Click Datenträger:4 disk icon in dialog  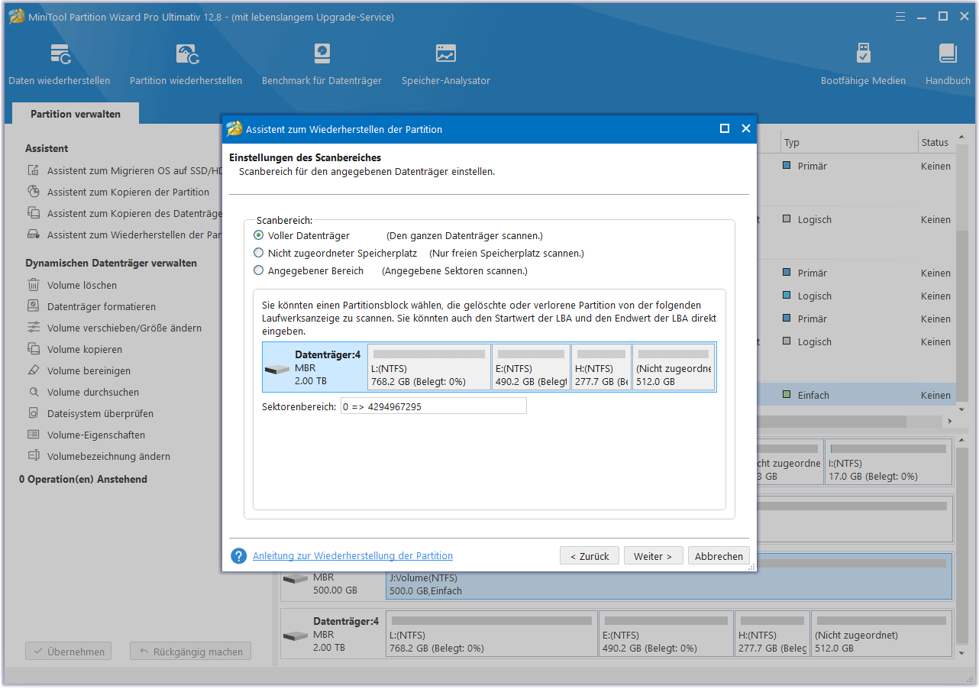click(x=277, y=369)
